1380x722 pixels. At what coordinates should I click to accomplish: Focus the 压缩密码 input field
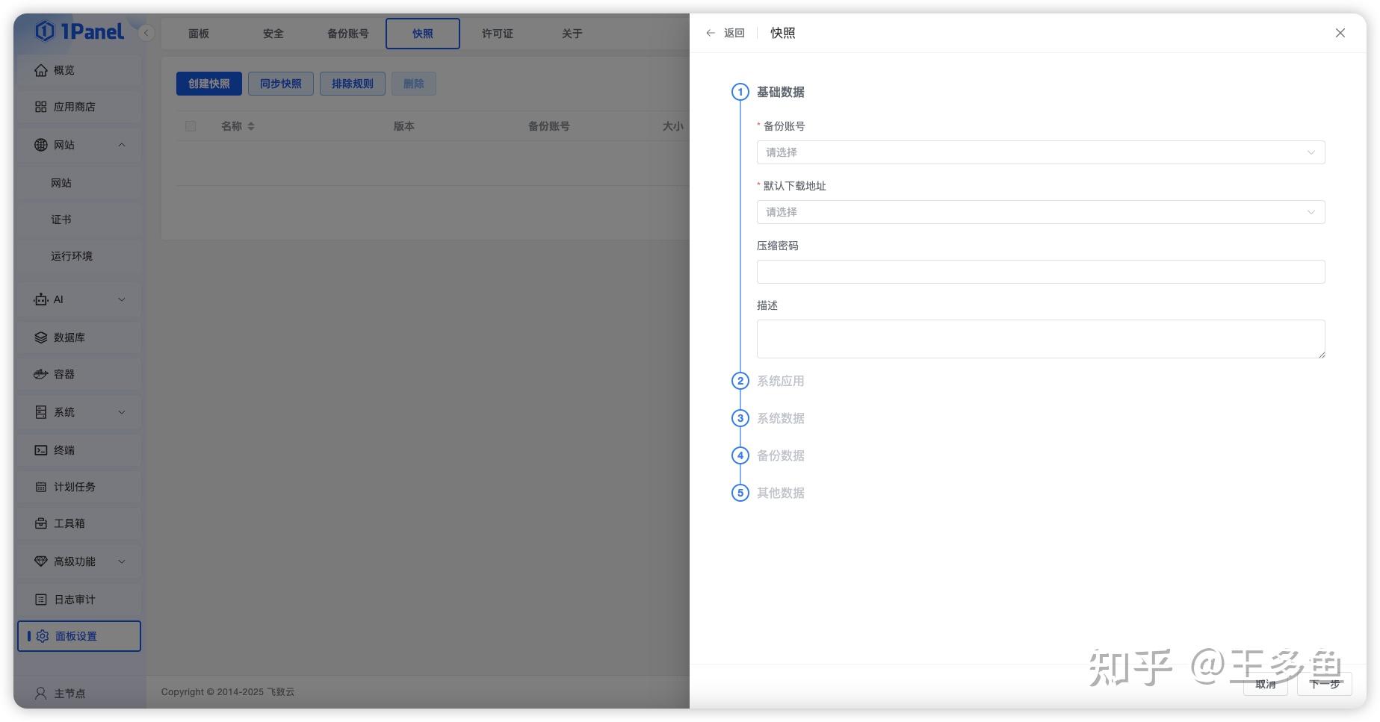1041,272
